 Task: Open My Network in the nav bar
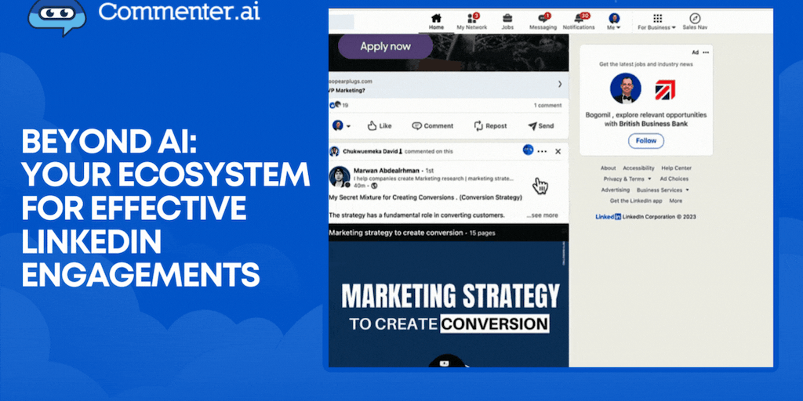point(471,22)
